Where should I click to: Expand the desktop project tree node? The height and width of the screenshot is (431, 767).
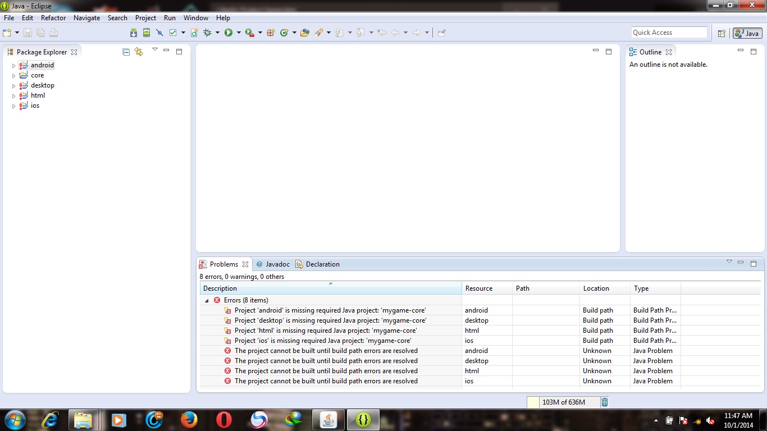click(x=14, y=86)
